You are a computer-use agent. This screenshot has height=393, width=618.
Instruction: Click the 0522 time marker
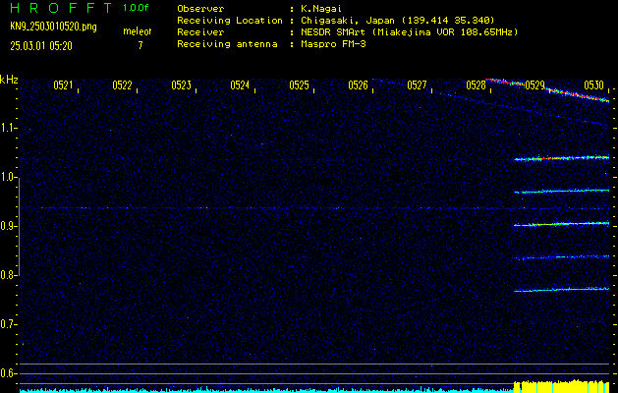point(122,85)
